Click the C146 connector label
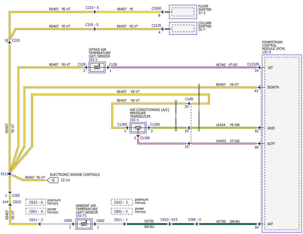Viewport: 303px width, 234px height. [189, 99]
